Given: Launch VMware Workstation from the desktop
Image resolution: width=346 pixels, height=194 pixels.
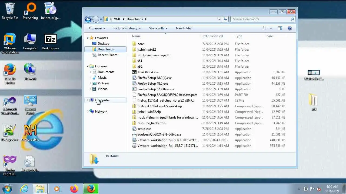Looking at the screenshot, I should 10,43.
